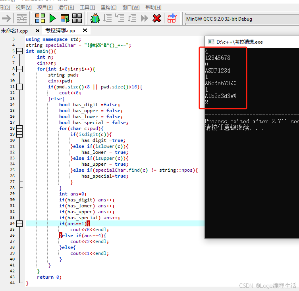
Task: Collapse the for(char c:pwd) fold on line 18
Action: coord(19,128)
